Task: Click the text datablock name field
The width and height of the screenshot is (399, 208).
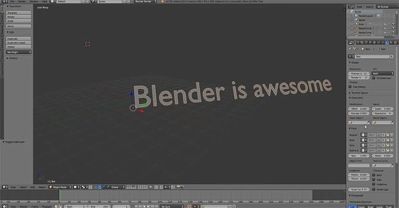Action: click(x=372, y=57)
